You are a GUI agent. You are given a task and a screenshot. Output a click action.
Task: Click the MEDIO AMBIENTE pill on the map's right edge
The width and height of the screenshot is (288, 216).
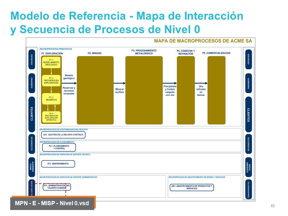pyautogui.click(x=248, y=167)
